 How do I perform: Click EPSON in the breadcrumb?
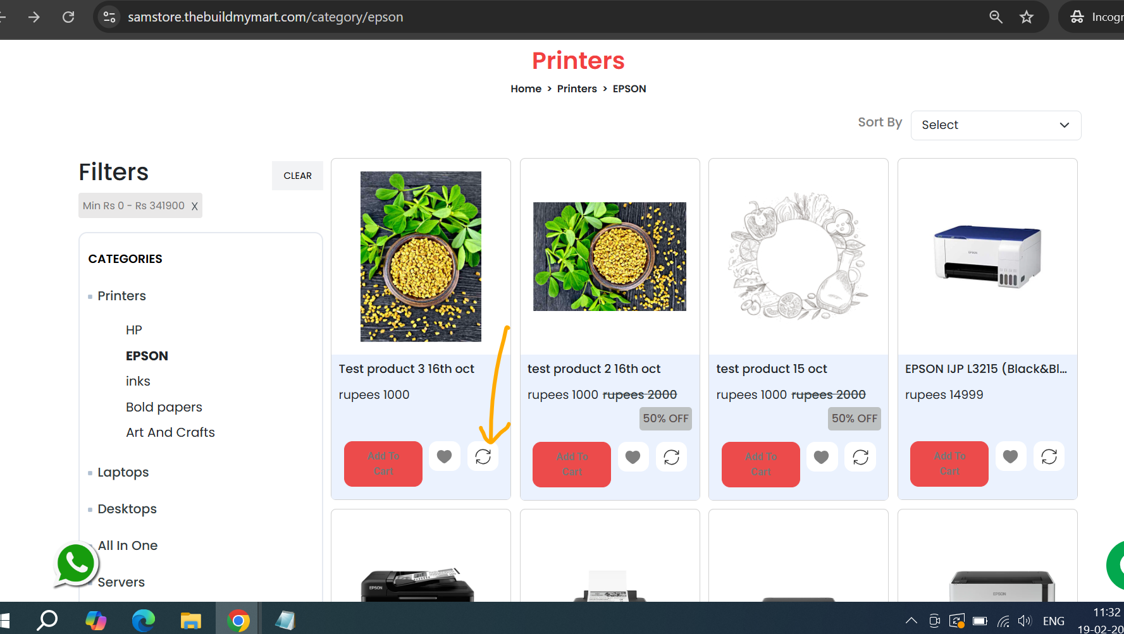click(629, 88)
